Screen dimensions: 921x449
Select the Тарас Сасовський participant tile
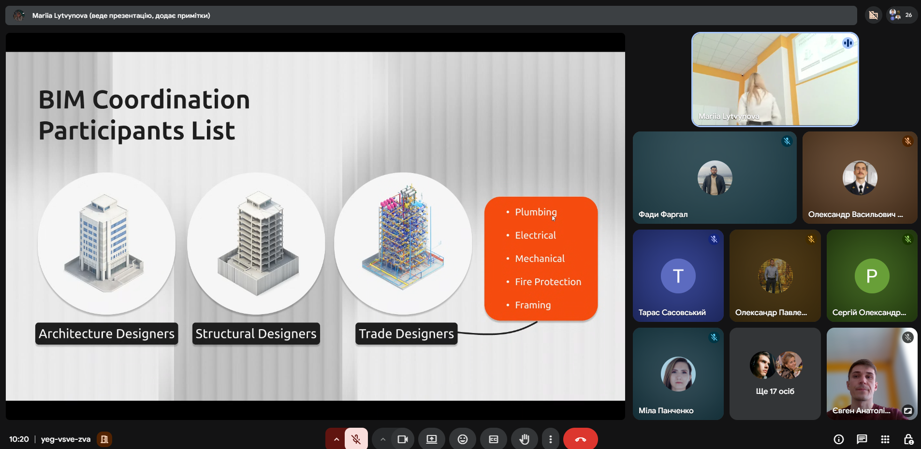click(678, 275)
